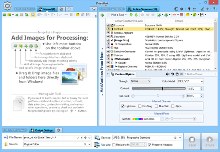Enable the Blue/Yell channel checkbox
This screenshot has width=220, height=152.
[156, 106]
